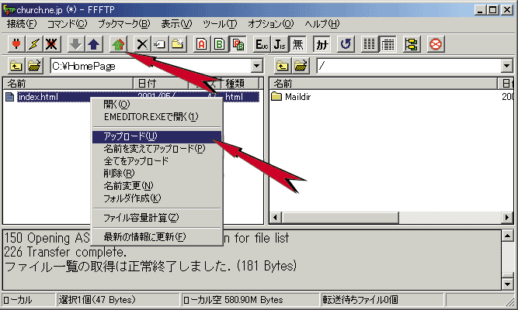Click the Quick Connect lightning icon
The width and height of the screenshot is (518, 310).
point(33,44)
